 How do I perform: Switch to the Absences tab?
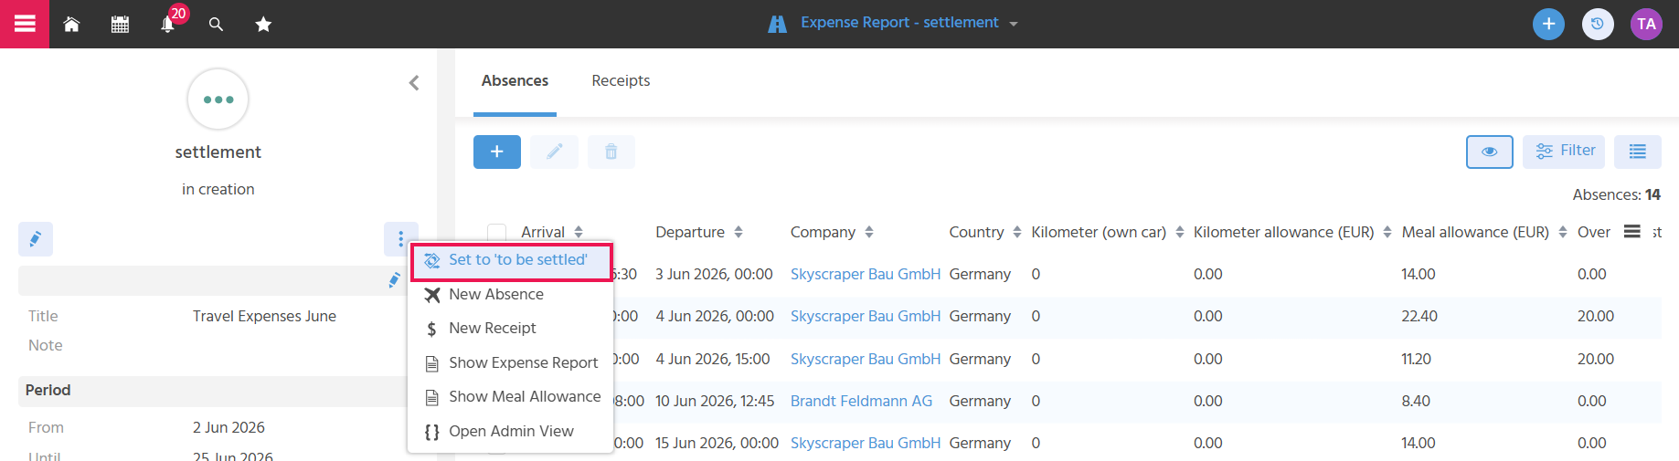point(515,81)
